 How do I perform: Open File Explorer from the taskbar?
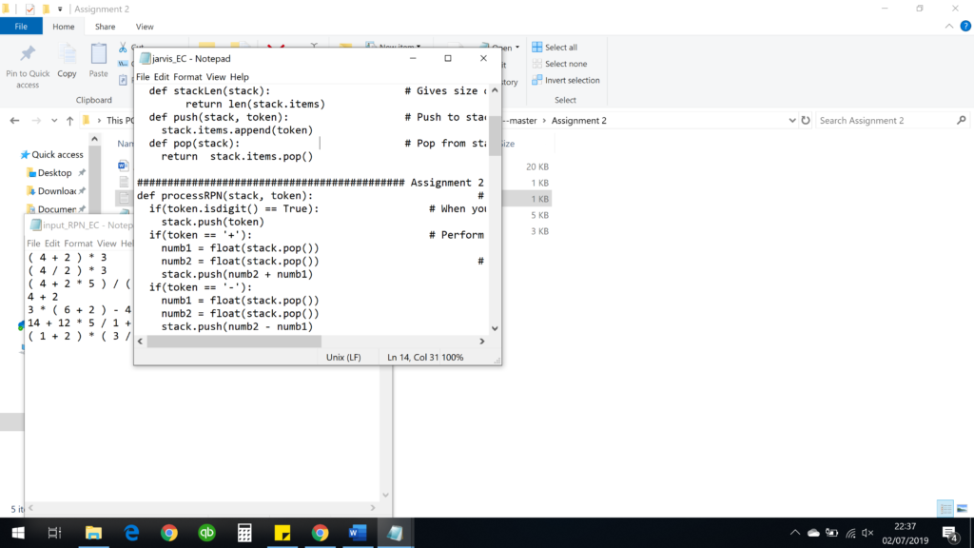[x=93, y=531]
